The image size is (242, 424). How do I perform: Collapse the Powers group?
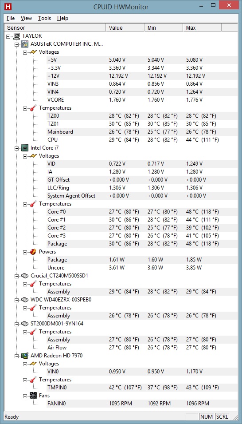(x=25, y=252)
